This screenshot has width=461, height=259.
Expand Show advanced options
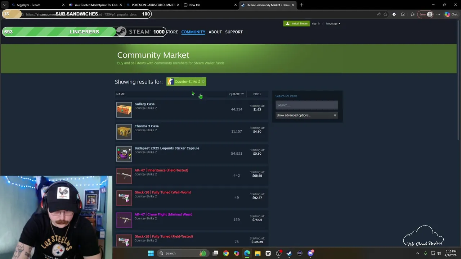(306, 115)
